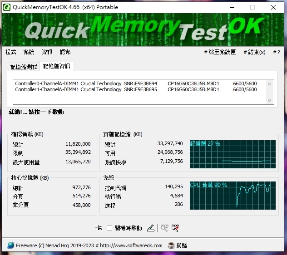Click commit total value 11,820,000
The width and height of the screenshot is (287, 255).
[78, 144]
